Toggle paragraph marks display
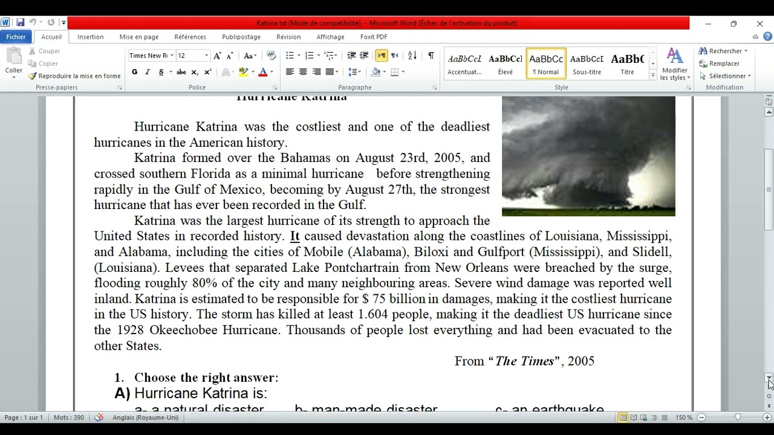Screen dimensions: 774x435 click(x=431, y=56)
